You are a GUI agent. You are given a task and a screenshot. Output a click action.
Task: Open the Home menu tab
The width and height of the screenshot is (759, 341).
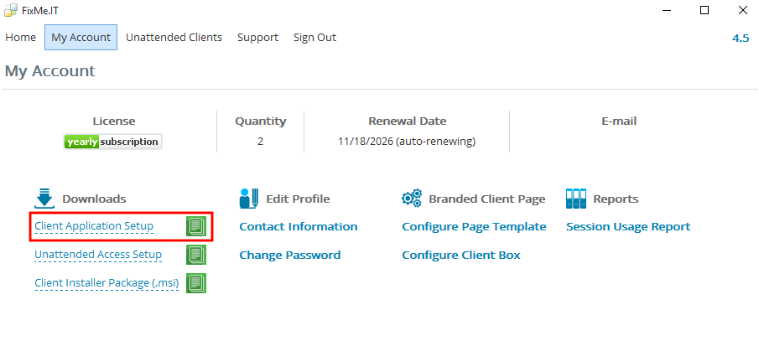(20, 37)
